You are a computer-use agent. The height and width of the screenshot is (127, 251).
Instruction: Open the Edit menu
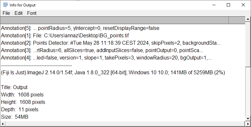19,13
